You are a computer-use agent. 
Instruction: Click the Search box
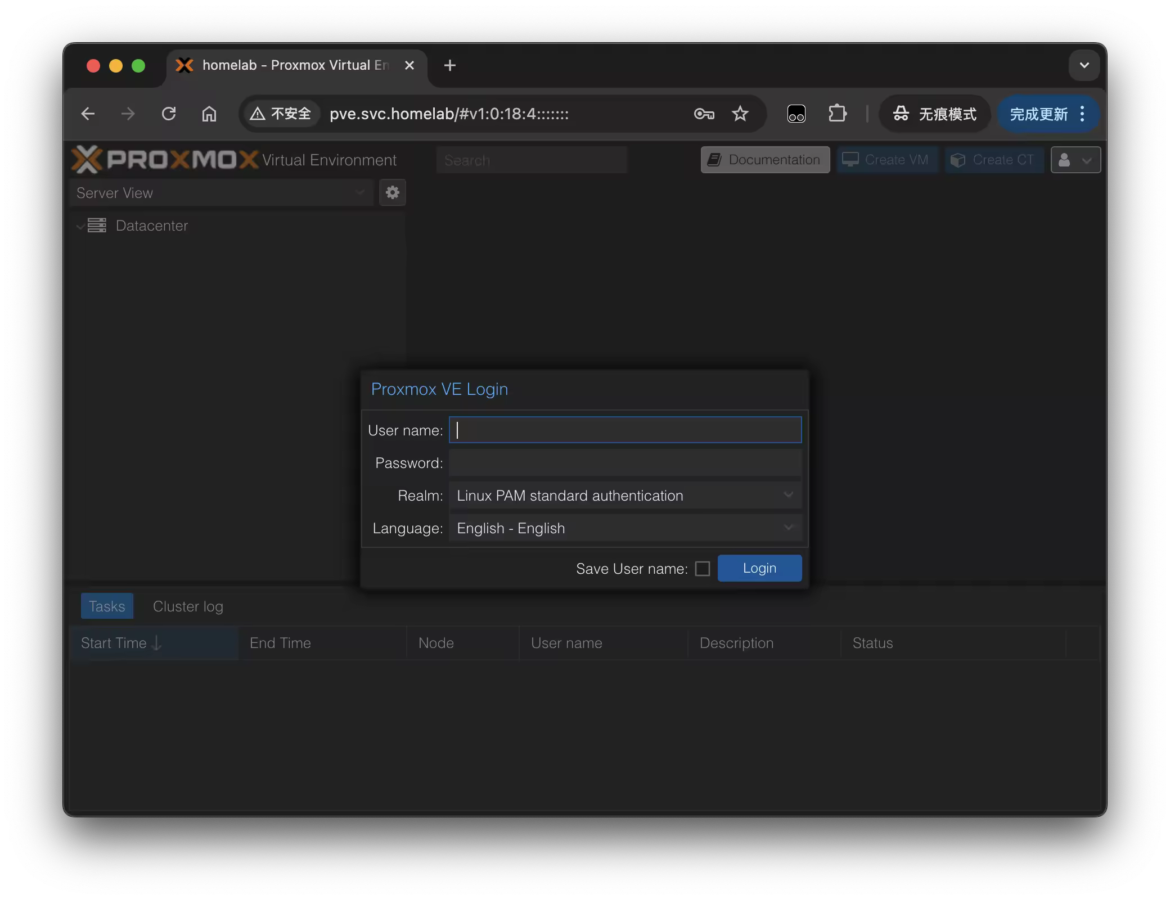click(532, 160)
